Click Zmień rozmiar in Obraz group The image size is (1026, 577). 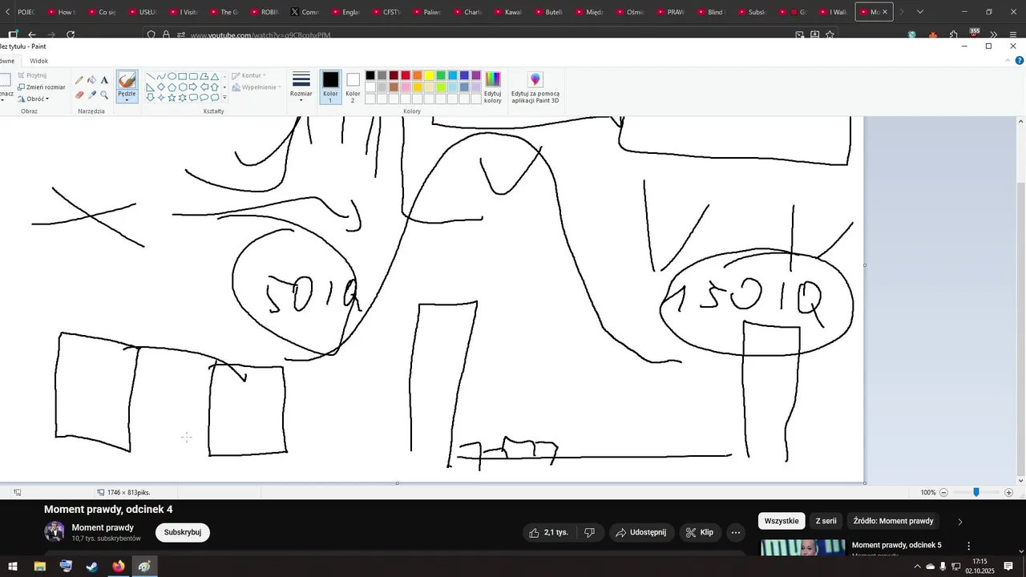(x=42, y=87)
